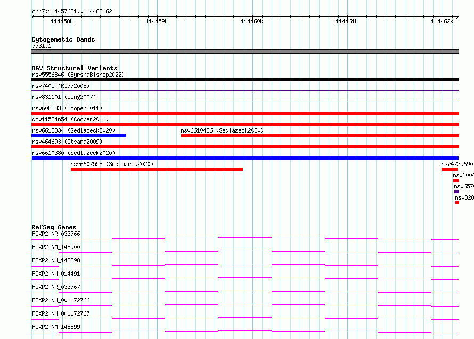Screen dimensions: 474x339
Task: Click the nsv608233 (Cooper2011) red bar
Action: (245, 113)
